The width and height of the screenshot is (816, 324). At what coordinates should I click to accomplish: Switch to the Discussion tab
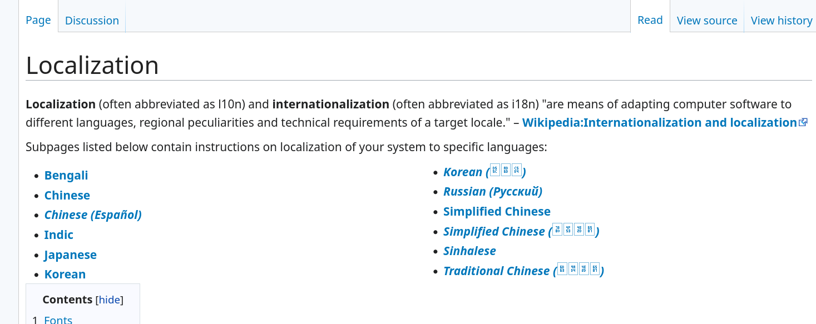[92, 21]
